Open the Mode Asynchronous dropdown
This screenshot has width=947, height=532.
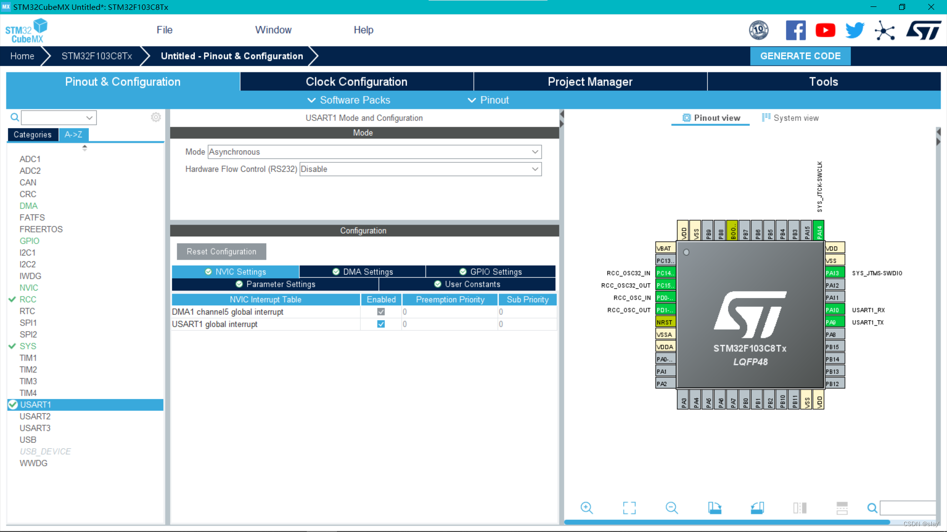[x=374, y=152]
